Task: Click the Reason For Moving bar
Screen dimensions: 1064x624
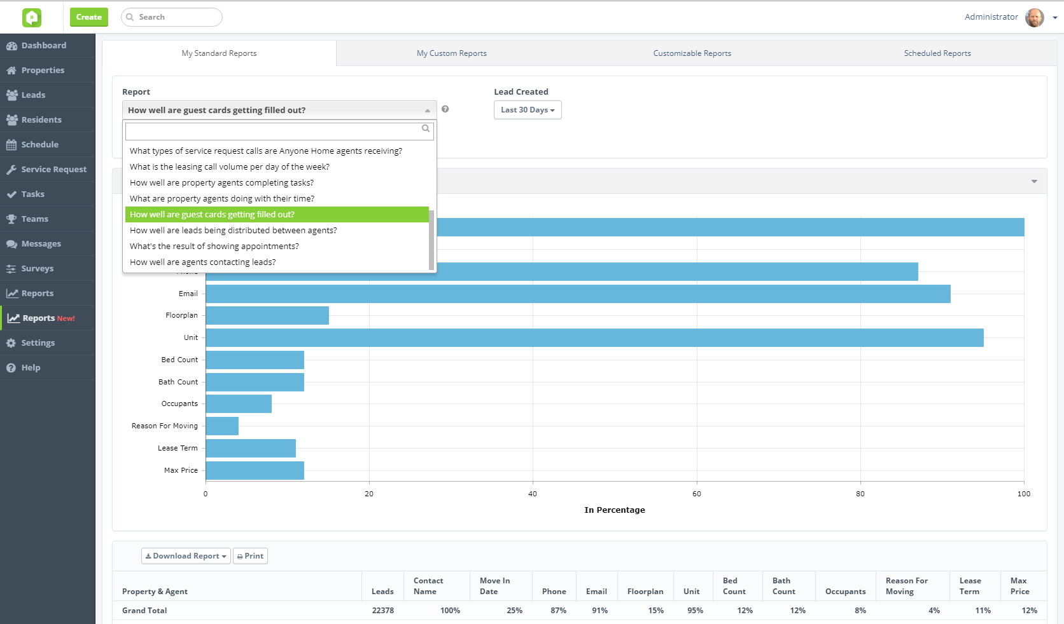Action: (x=222, y=426)
